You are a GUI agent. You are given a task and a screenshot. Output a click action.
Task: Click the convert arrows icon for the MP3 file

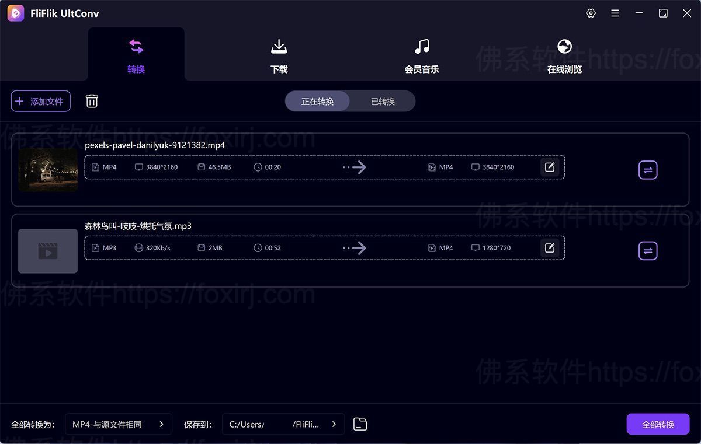pos(648,251)
